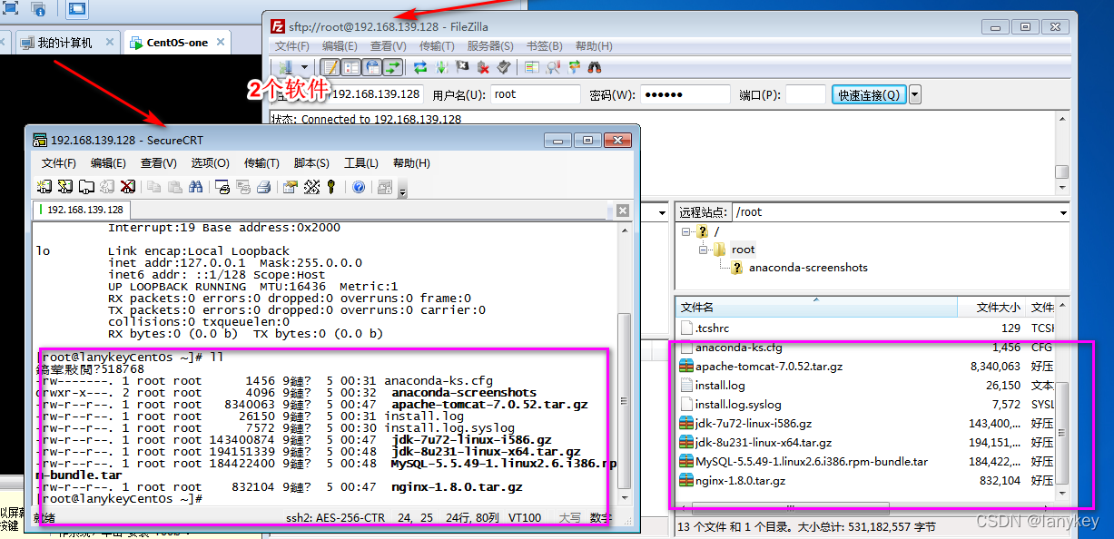The height and width of the screenshot is (539, 1114).
Task: Sort remote files by 文件大小 column
Action: pos(991,308)
